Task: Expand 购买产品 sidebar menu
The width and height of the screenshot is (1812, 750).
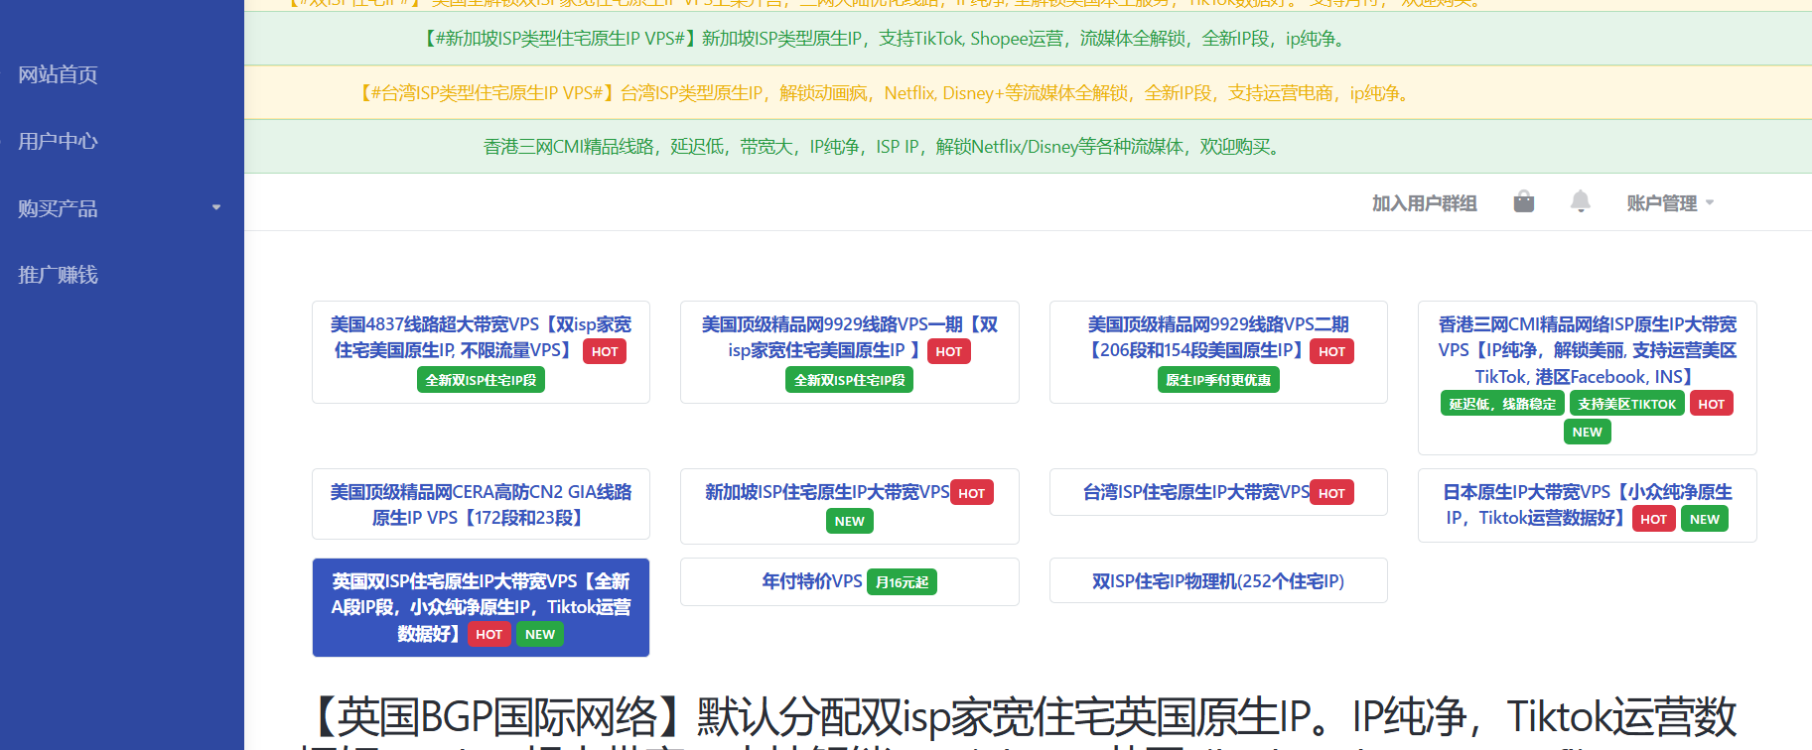Action: (119, 208)
